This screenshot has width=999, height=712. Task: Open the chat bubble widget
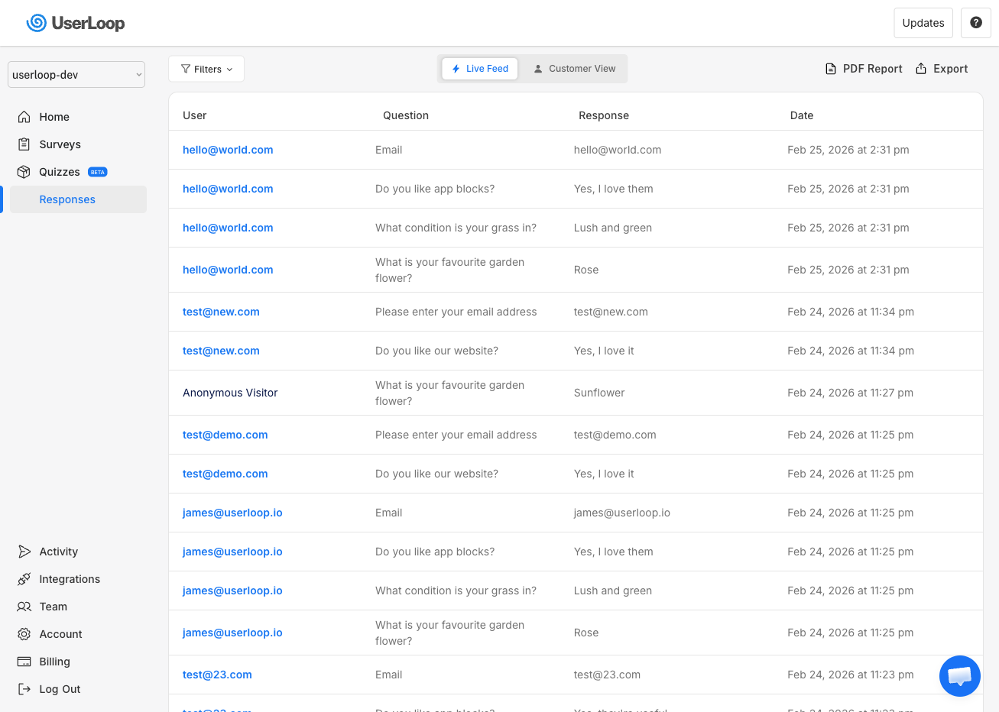coord(959,675)
